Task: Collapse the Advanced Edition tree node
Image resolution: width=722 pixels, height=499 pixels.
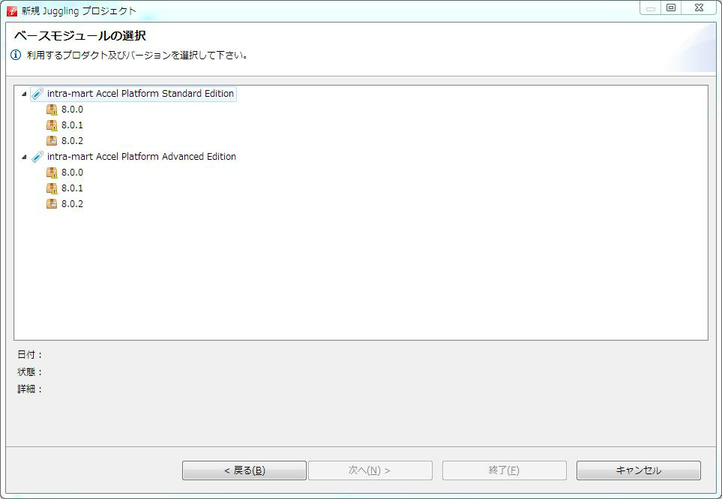Action: pyautogui.click(x=24, y=157)
